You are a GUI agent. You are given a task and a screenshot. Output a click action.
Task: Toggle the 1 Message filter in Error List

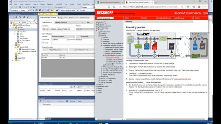[71, 101]
